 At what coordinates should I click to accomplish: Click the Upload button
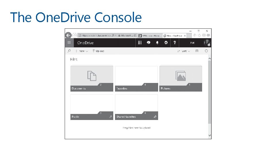tap(98, 51)
